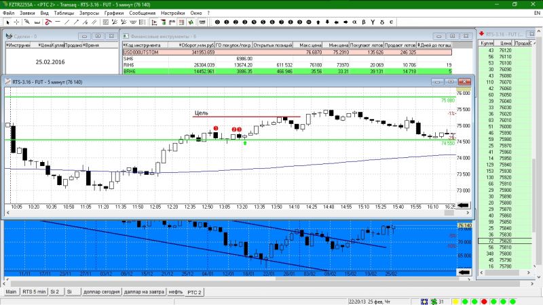Insert the delta symbol marker
Screen dimensions: 543x305
[382, 22]
